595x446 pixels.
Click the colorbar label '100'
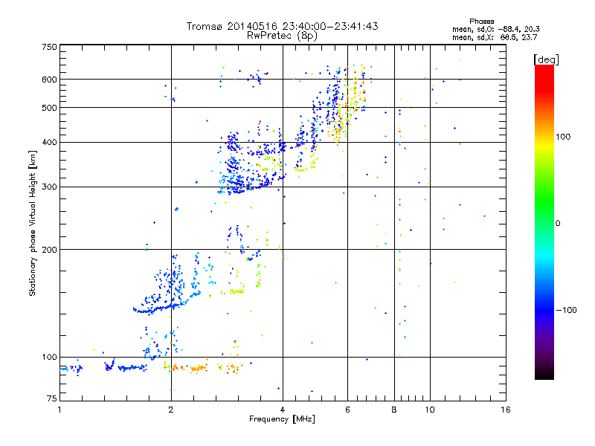click(x=563, y=137)
